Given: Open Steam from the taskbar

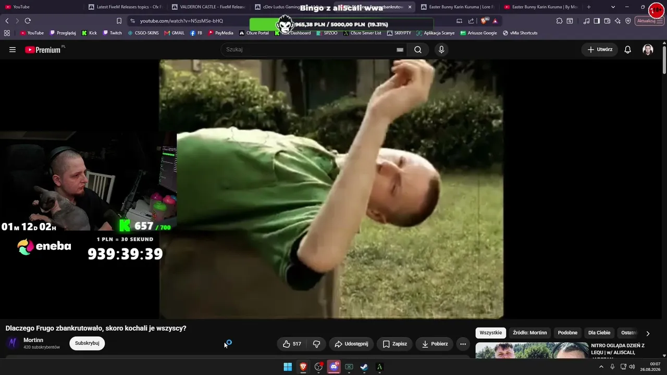Looking at the screenshot, I should 364,367.
